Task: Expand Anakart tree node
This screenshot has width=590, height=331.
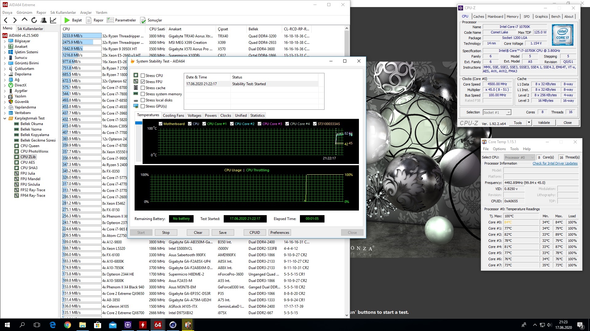Action: [x=5, y=47]
